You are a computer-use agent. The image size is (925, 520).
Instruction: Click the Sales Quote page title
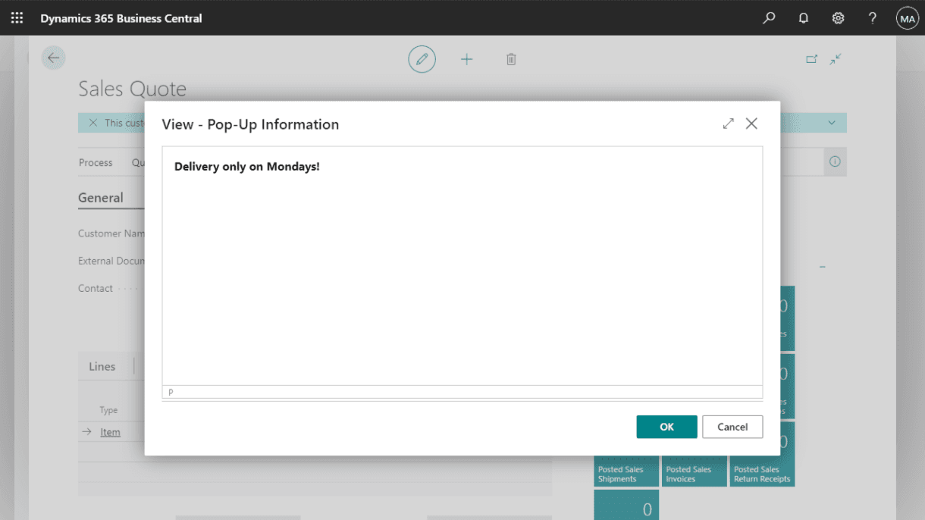(133, 89)
